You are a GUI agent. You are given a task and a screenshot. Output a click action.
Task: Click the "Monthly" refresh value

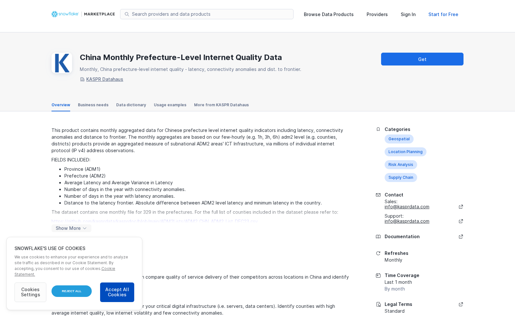point(393,260)
